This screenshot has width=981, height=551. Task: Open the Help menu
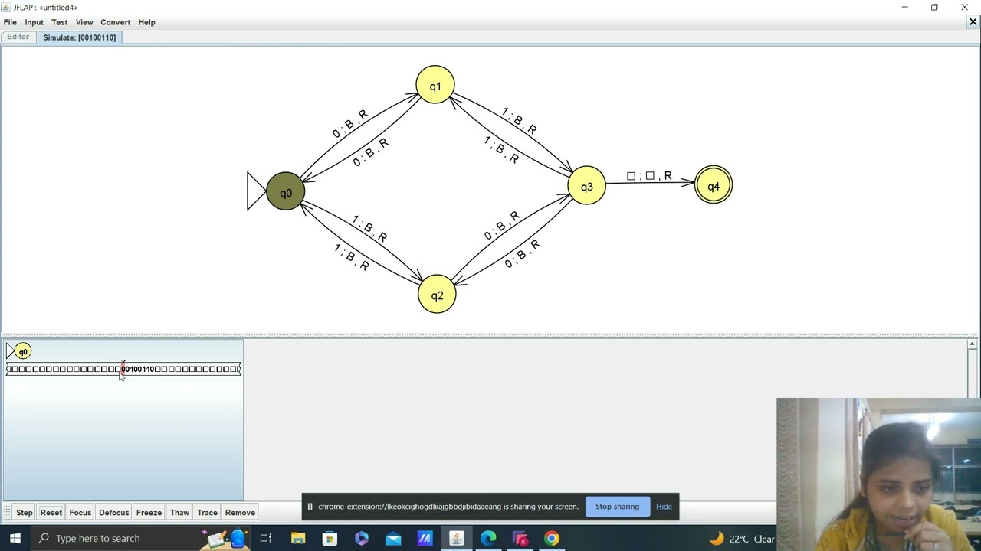146,22
